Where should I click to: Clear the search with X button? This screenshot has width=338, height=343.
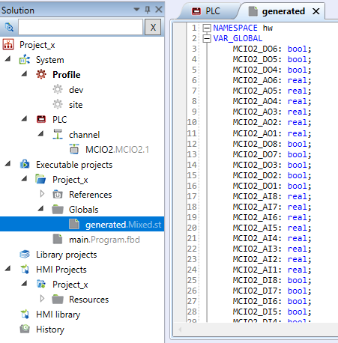[153, 27]
